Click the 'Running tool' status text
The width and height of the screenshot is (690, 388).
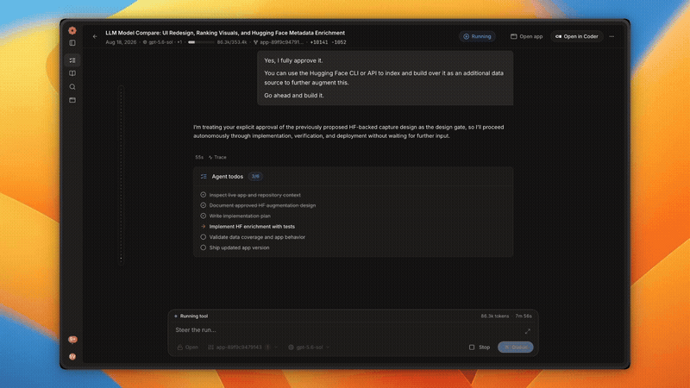click(193, 316)
